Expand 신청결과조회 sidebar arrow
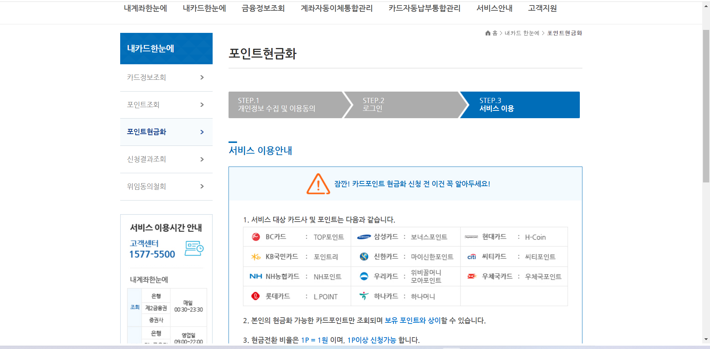 pos(202,159)
